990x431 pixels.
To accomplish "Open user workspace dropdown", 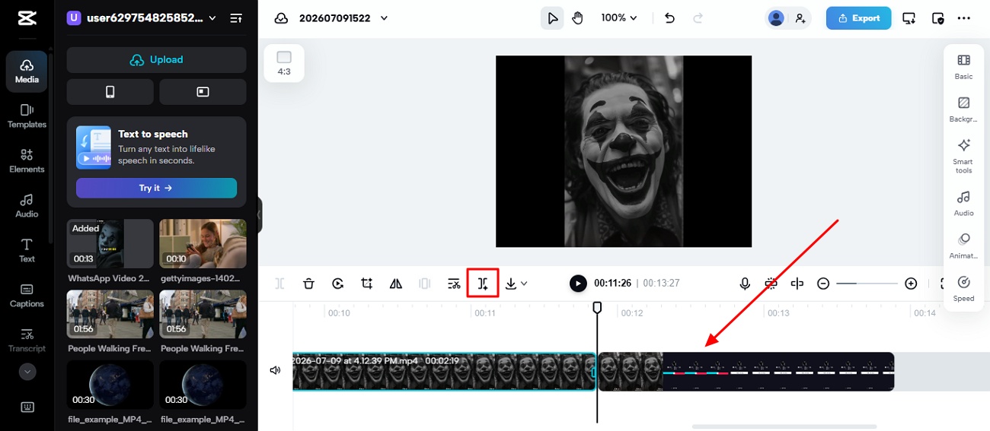I will coord(142,17).
